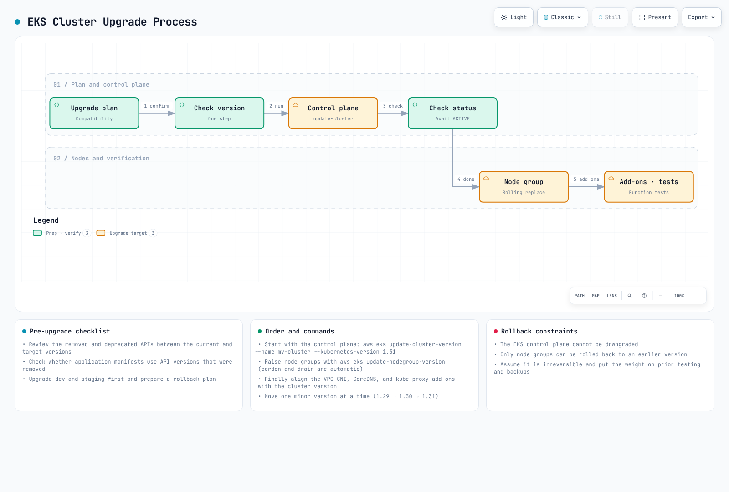The image size is (729, 492).
Task: Zoom in with the plus button
Action: tap(698, 296)
